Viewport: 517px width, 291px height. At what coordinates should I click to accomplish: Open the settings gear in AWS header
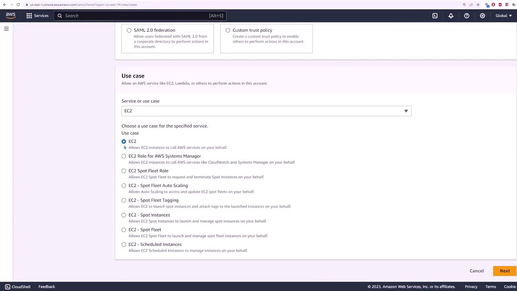tap(482, 16)
